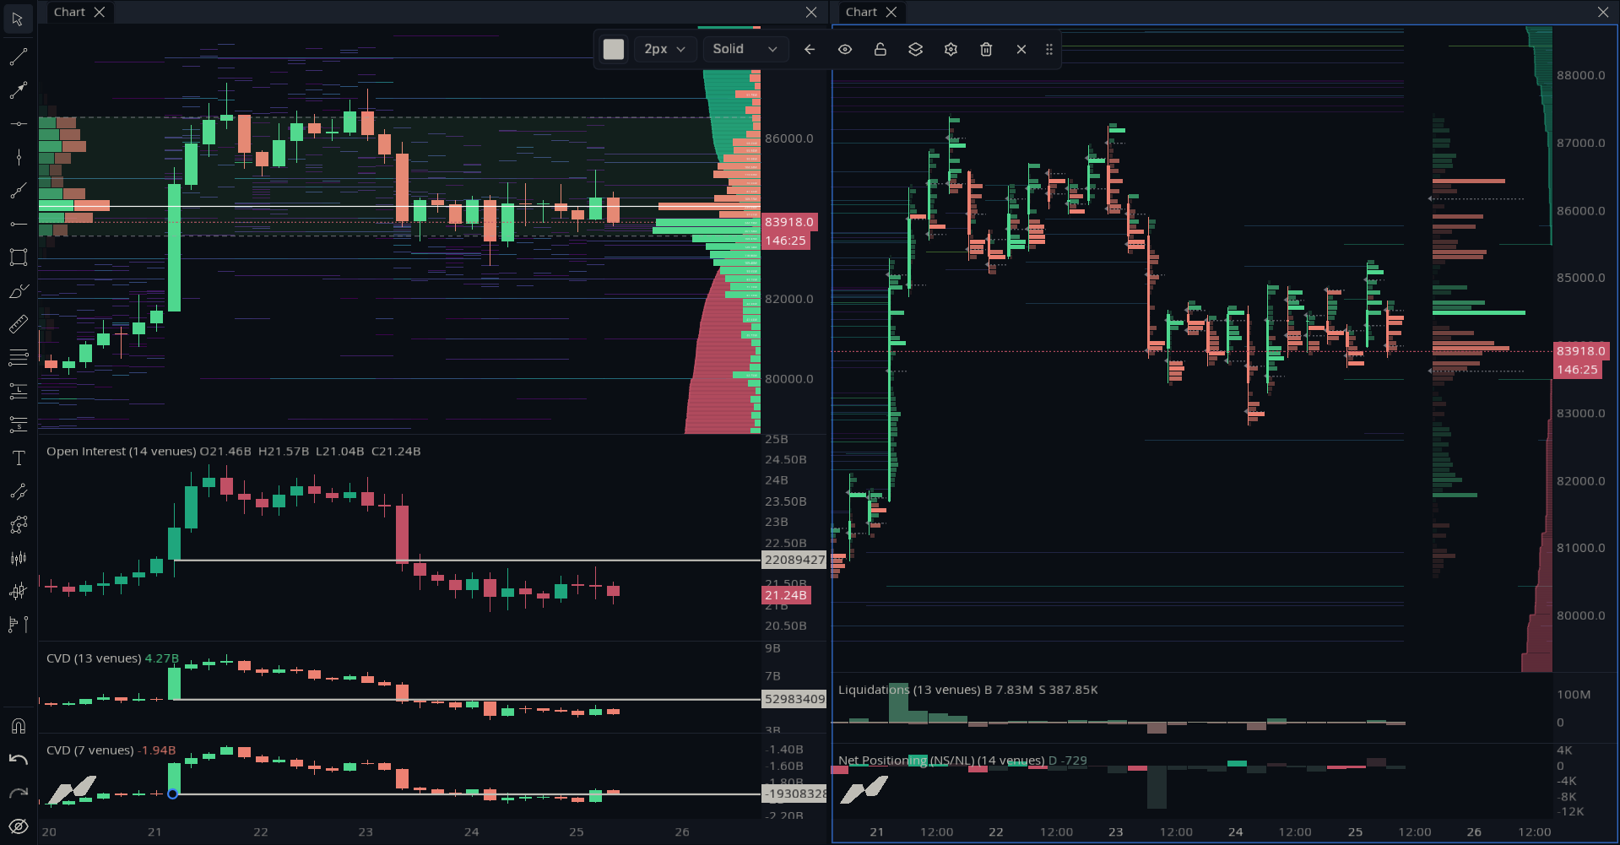Close the right Chart tab
Screen dimensions: 1620x845
coord(891,12)
